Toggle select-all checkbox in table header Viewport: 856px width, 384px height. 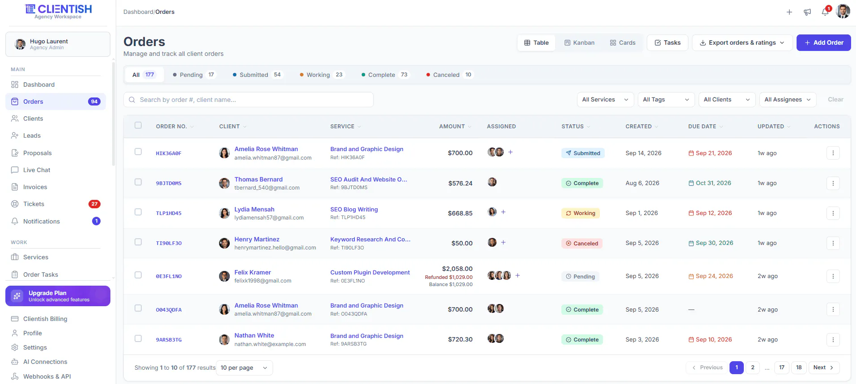click(x=138, y=126)
